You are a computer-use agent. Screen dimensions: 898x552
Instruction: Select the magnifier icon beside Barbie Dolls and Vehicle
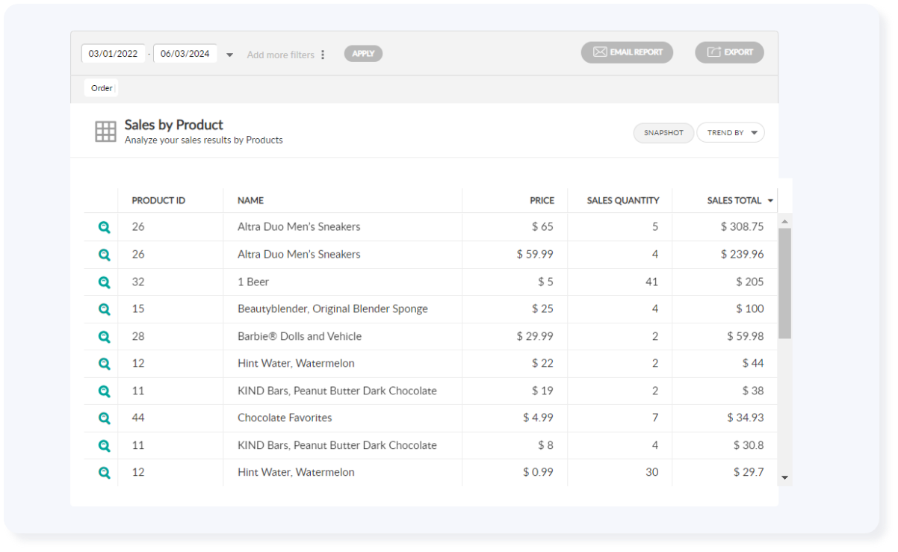point(103,336)
